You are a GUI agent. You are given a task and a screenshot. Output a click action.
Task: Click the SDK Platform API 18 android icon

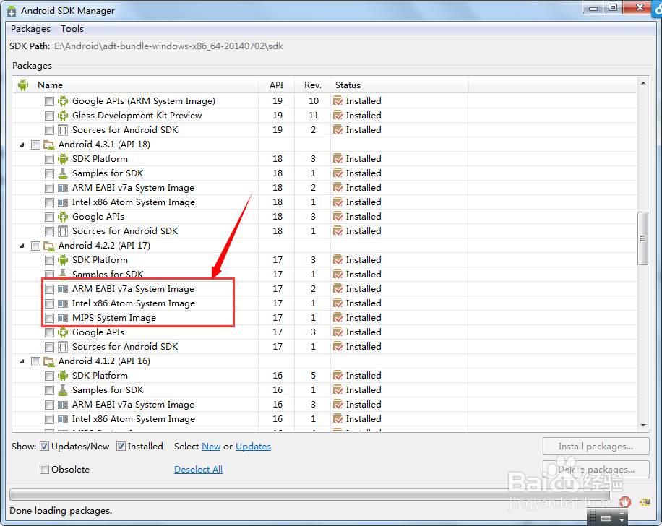[x=63, y=159]
